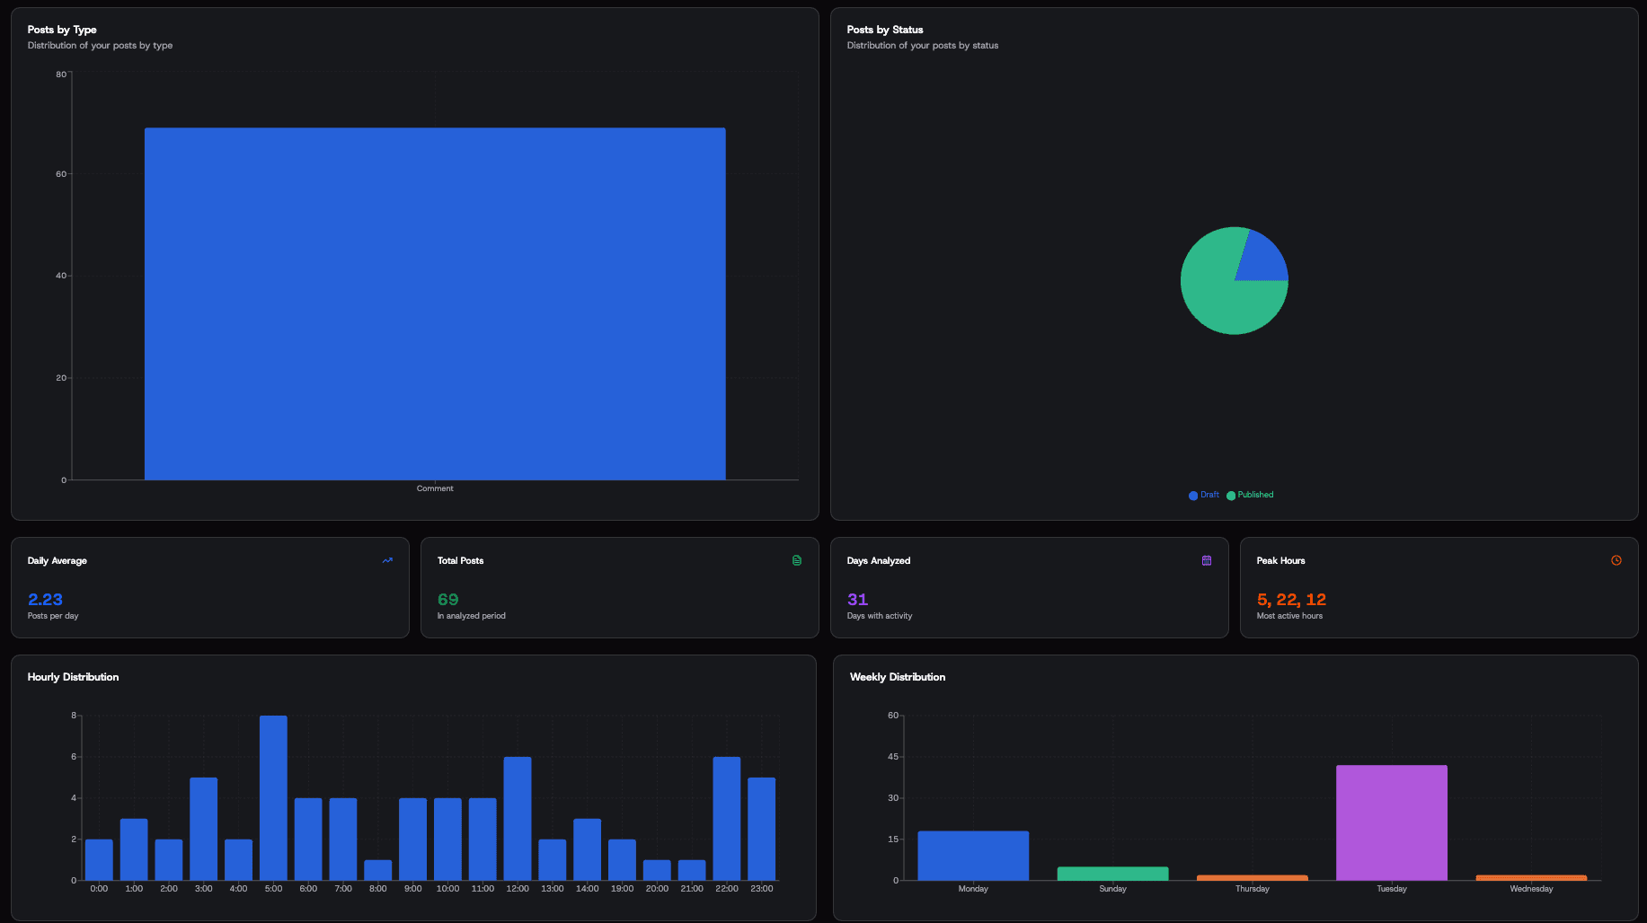1647x923 pixels.
Task: Click the Peak Hours clock icon
Action: (1616, 560)
